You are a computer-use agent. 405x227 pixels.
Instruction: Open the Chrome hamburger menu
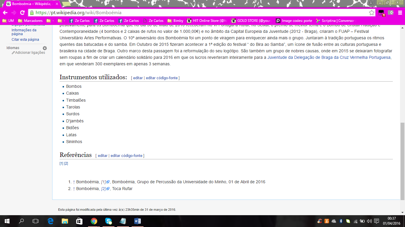pos(400,13)
